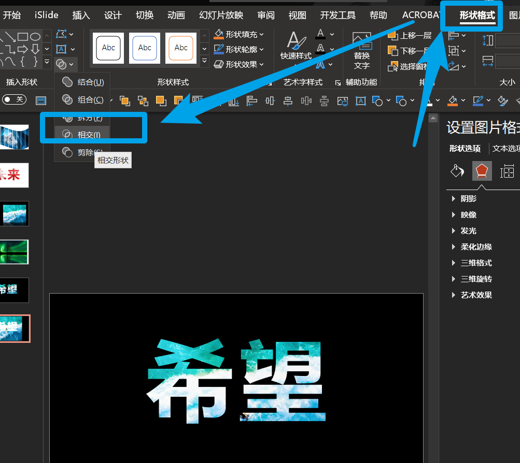Select the 未来 slide thumbnail

click(x=14, y=175)
